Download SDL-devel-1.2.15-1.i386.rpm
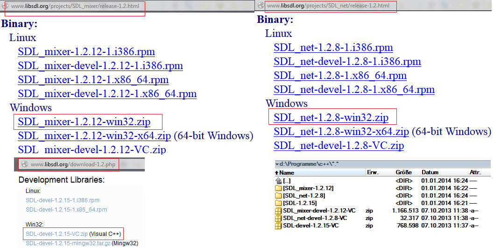The height and width of the screenshot is (248, 494). [x=63, y=200]
